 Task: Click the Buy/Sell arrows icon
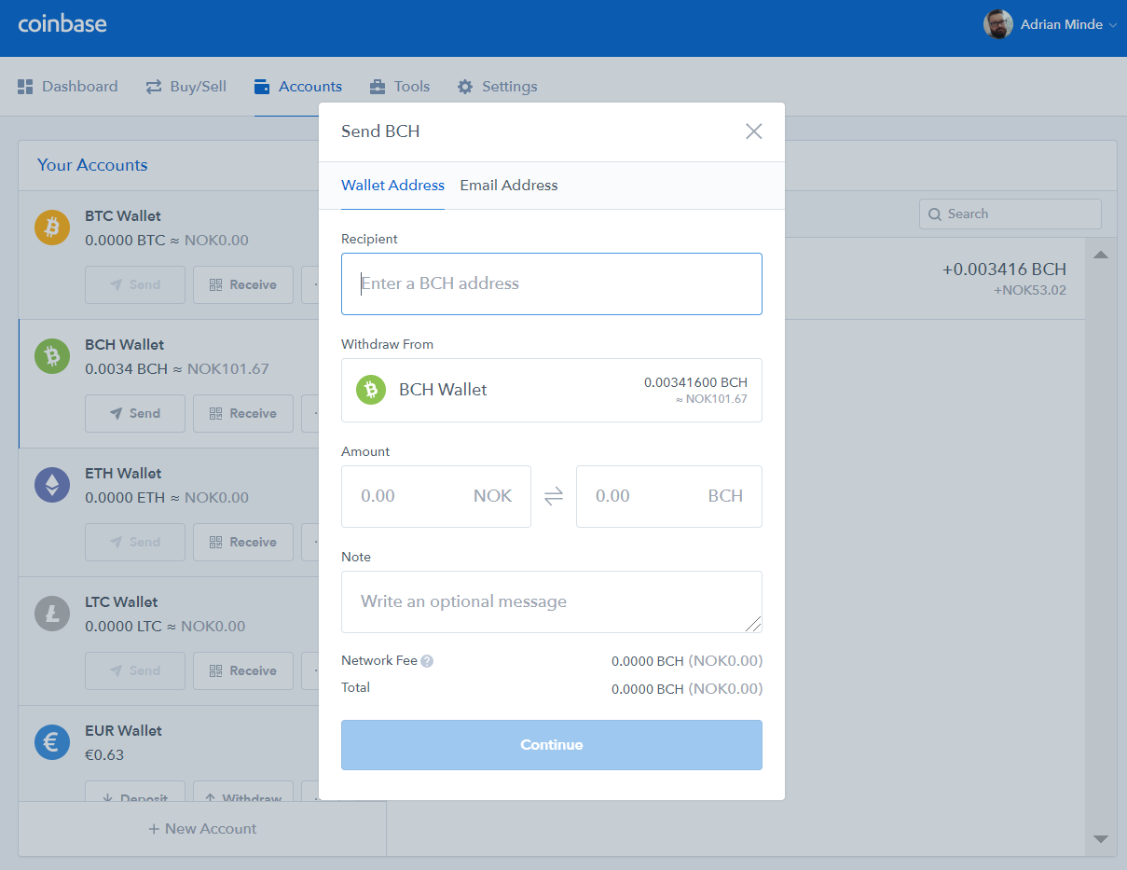pos(154,87)
